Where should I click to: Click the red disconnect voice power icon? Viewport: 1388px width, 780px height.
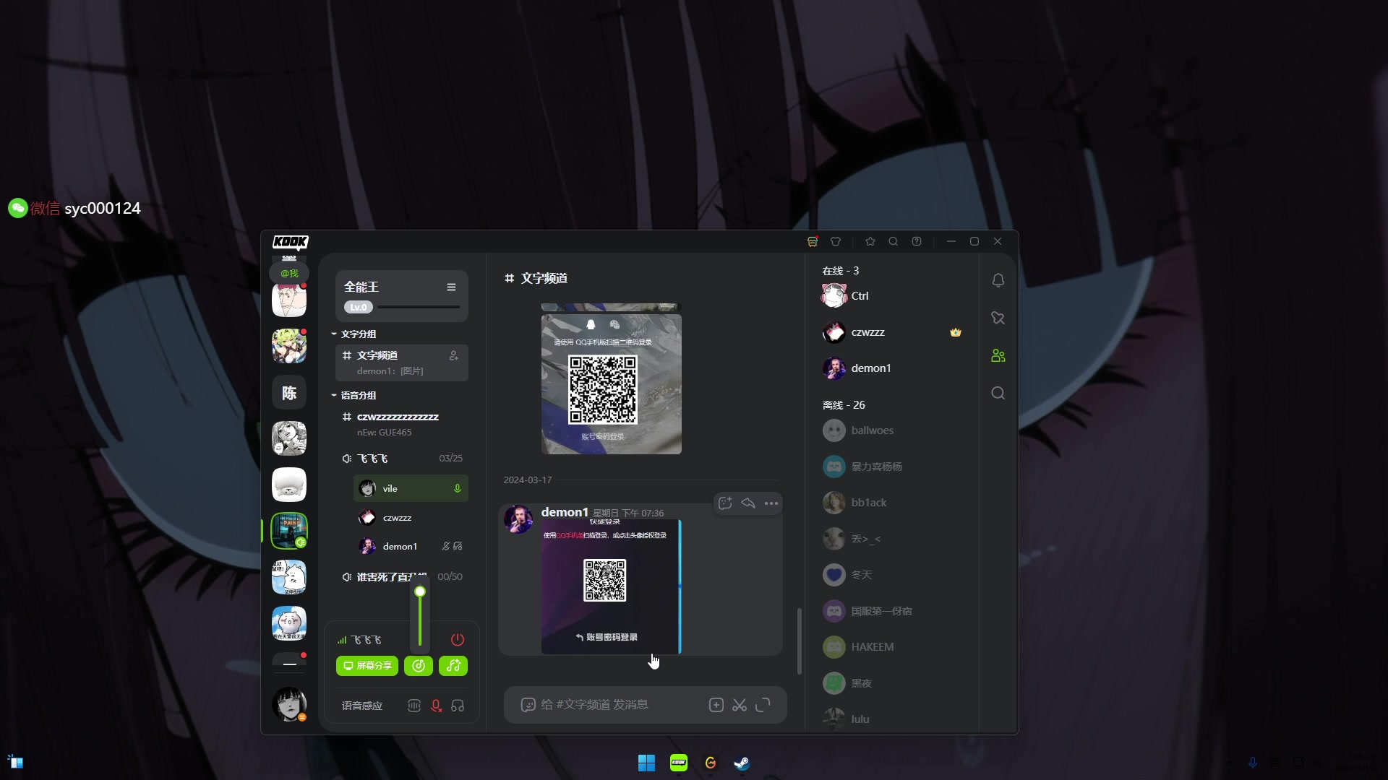point(458,640)
